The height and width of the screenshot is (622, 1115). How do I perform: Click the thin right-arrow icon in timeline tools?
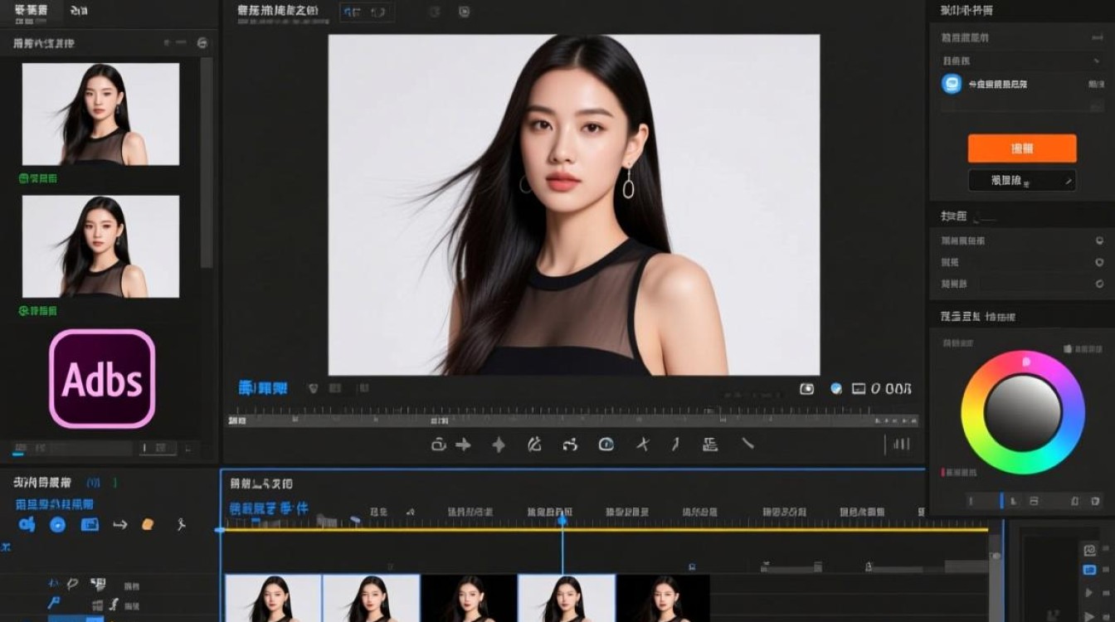[119, 524]
